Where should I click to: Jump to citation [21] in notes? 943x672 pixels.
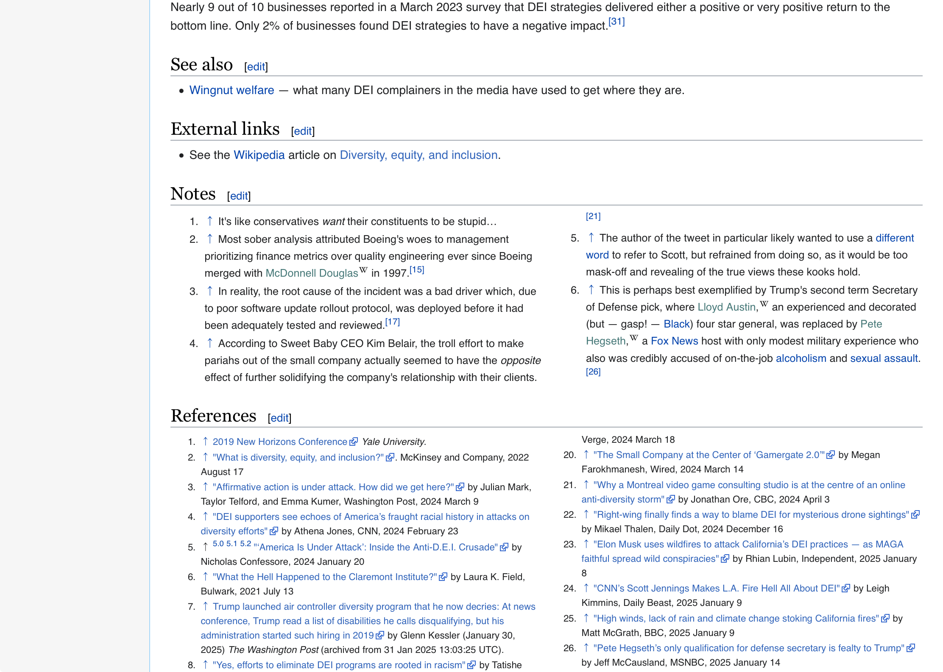coord(593,217)
